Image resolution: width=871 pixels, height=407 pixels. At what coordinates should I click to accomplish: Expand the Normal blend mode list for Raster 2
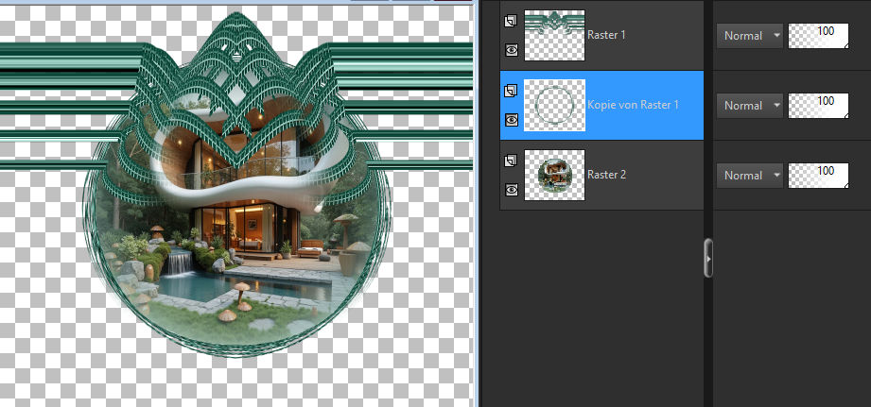pos(750,176)
